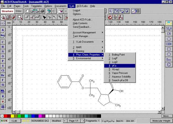Screen dimensions: 173x124
Task: Expand the Naming submenu
Action: 86,51
